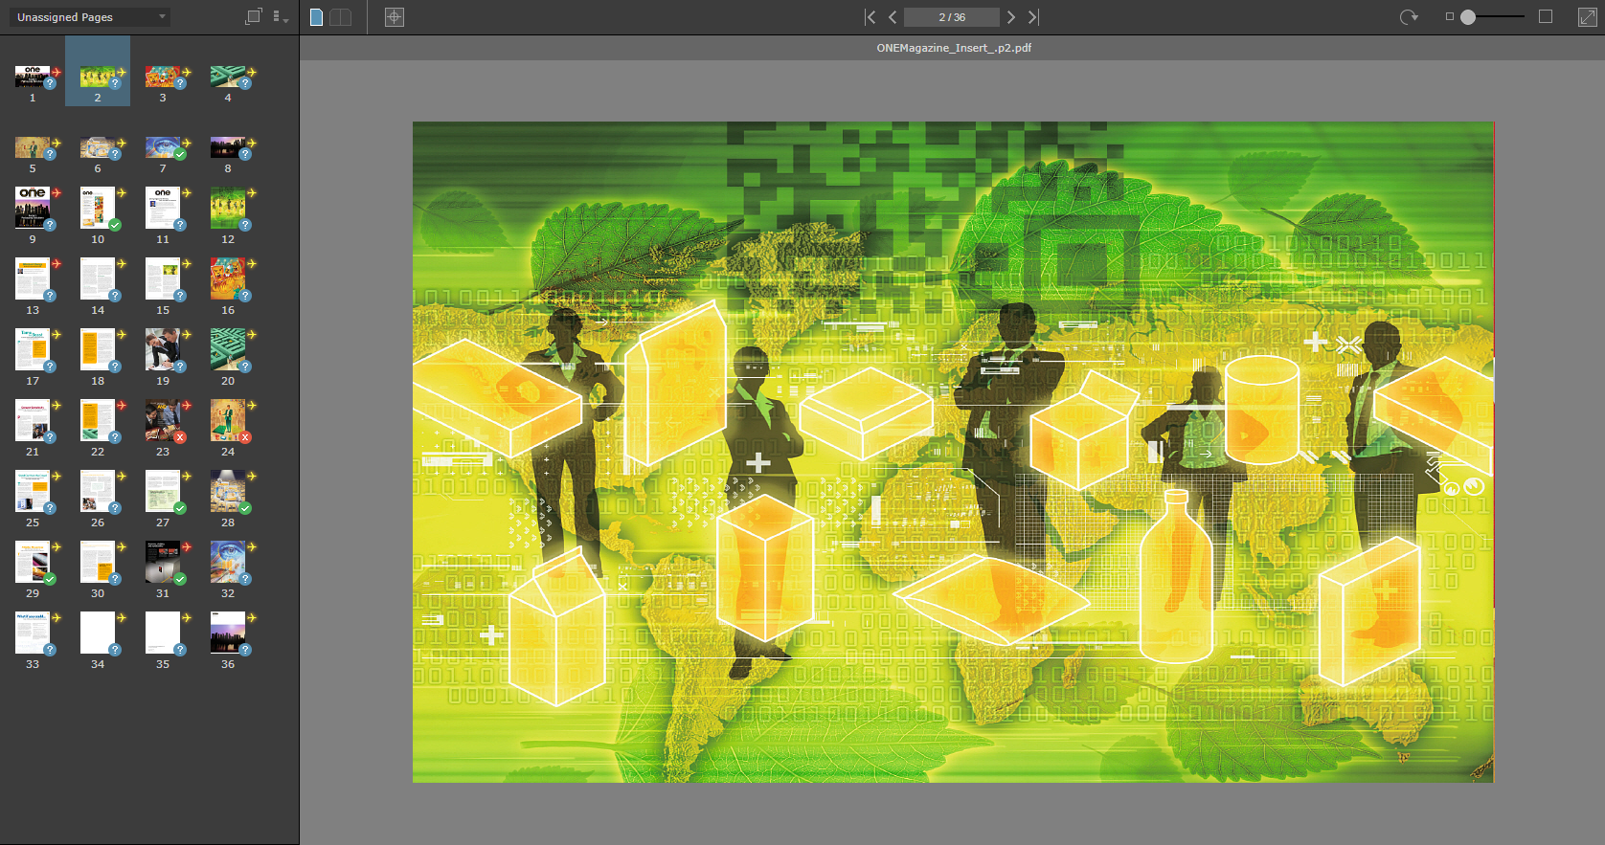This screenshot has width=1605, height=845.
Task: Select page 36 thumbnail
Action: click(x=227, y=633)
